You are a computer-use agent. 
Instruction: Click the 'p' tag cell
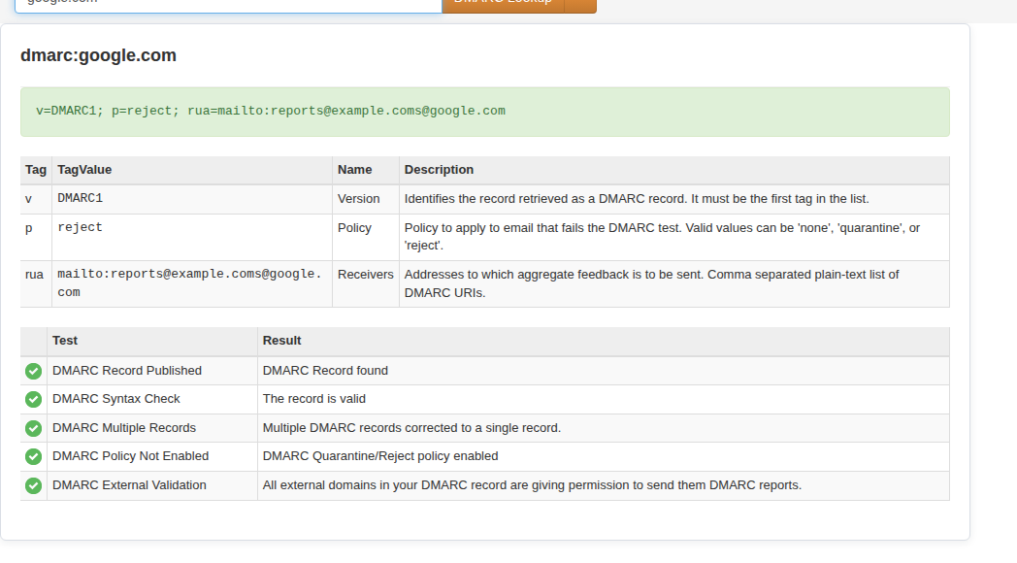coord(36,238)
